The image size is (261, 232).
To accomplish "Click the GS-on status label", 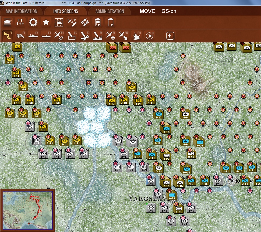I will pos(169,11).
